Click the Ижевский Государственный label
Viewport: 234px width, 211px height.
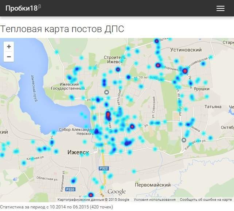(x=69, y=87)
